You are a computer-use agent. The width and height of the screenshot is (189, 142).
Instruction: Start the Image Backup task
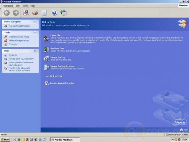coord(58,57)
